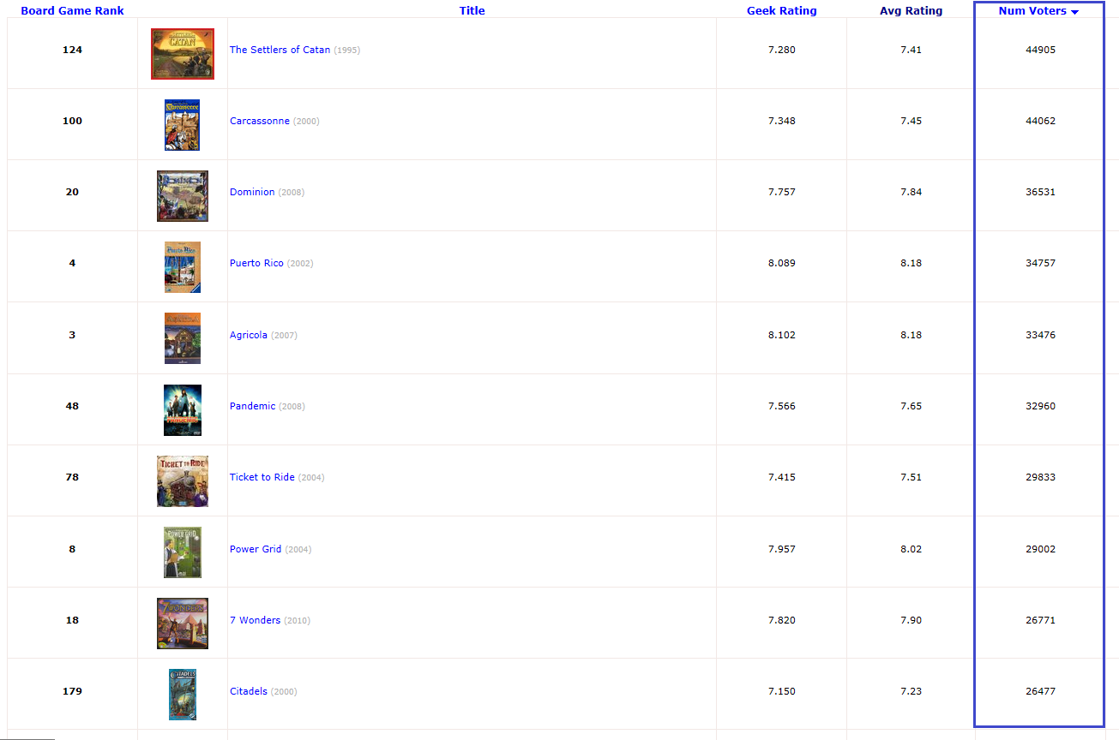Viewport: 1119px width, 740px height.
Task: Click Geek Rating 7.348 for Carcassonne
Action: coord(782,121)
